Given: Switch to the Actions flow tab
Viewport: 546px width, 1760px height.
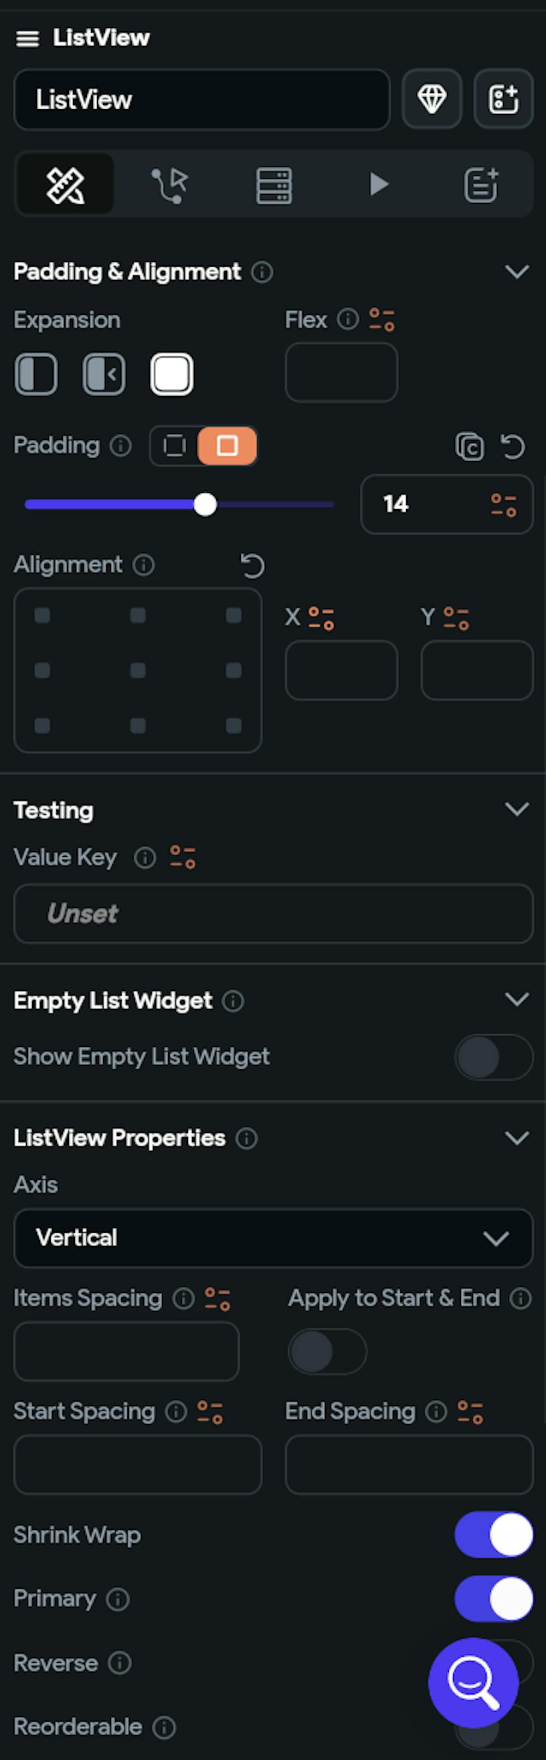Looking at the screenshot, I should pyautogui.click(x=169, y=185).
